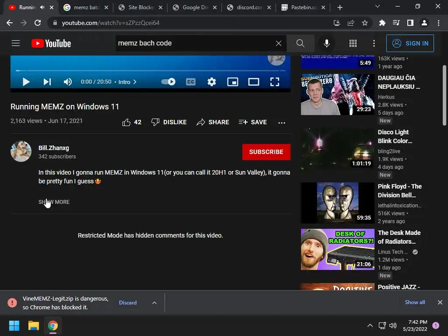Close the downloads bar

(440, 302)
